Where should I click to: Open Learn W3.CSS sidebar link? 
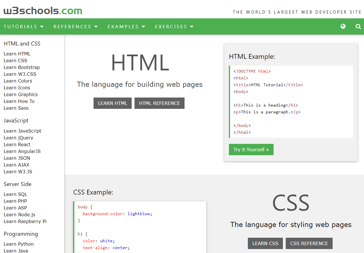20,74
